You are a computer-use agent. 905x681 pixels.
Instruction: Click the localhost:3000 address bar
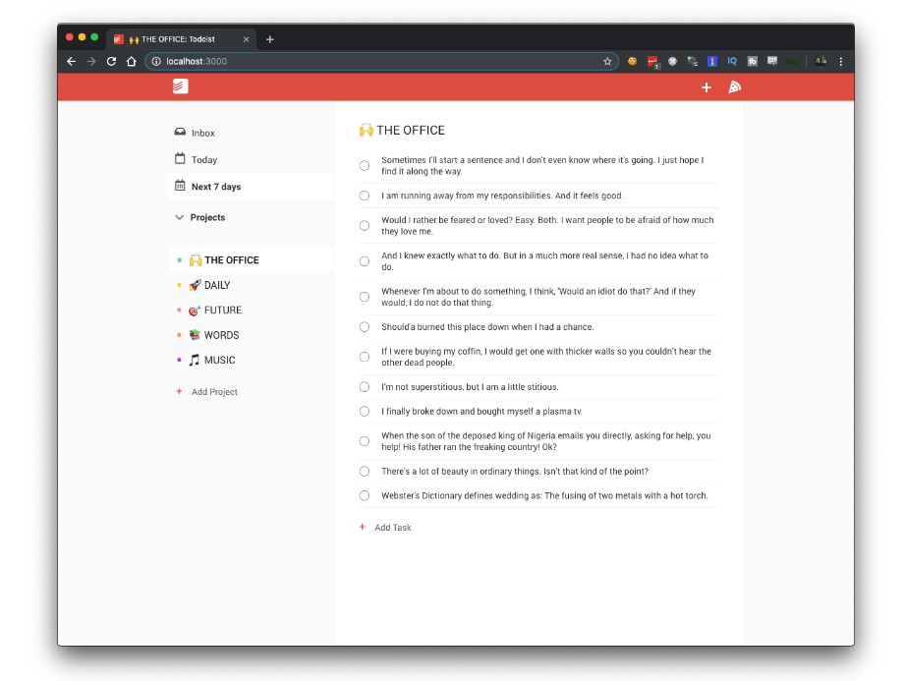pyautogui.click(x=373, y=61)
